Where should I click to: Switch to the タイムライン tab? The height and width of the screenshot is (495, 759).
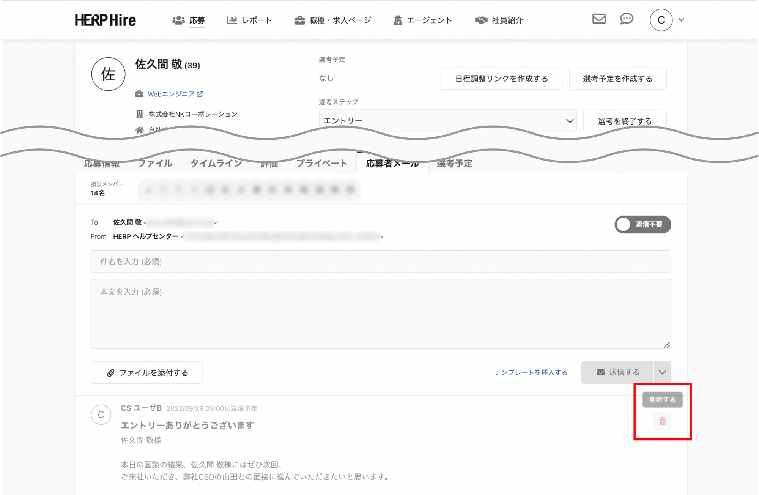[x=216, y=164]
